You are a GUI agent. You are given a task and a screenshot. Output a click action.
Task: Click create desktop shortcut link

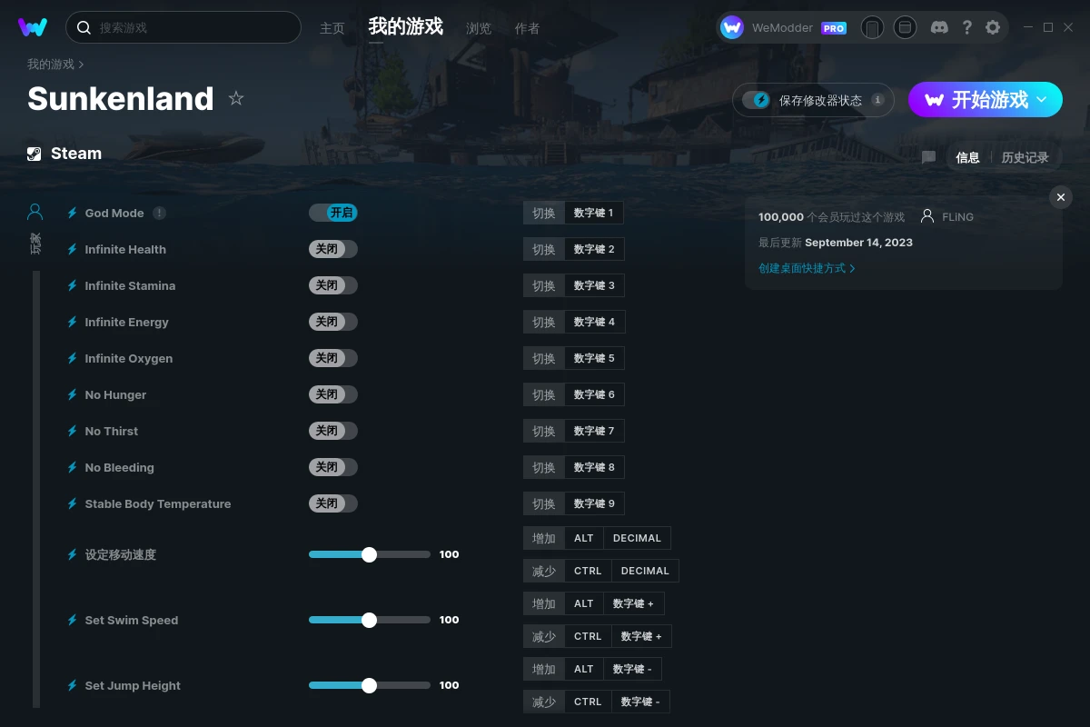pos(807,268)
